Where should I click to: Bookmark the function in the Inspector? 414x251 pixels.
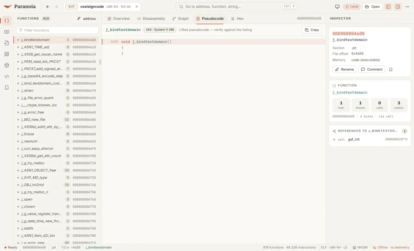pos(391,69)
